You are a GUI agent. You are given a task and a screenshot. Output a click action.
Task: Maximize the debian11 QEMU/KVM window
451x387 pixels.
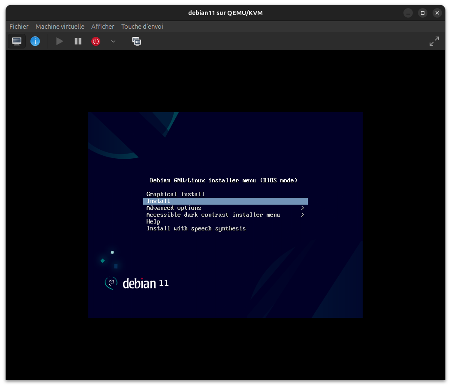click(423, 13)
